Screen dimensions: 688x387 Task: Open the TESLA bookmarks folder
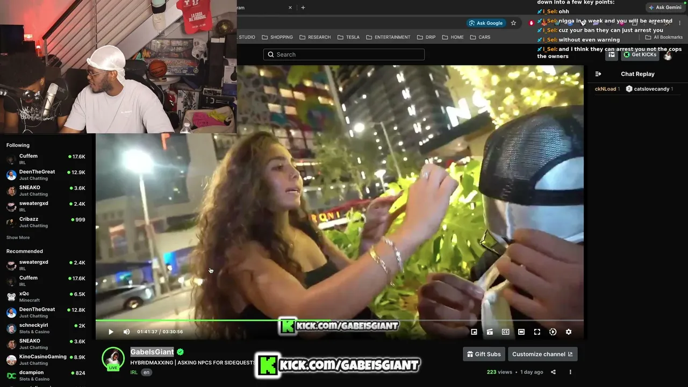tap(349, 37)
